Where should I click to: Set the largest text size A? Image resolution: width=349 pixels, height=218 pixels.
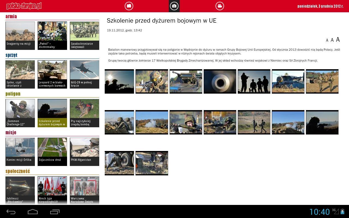click(338, 40)
